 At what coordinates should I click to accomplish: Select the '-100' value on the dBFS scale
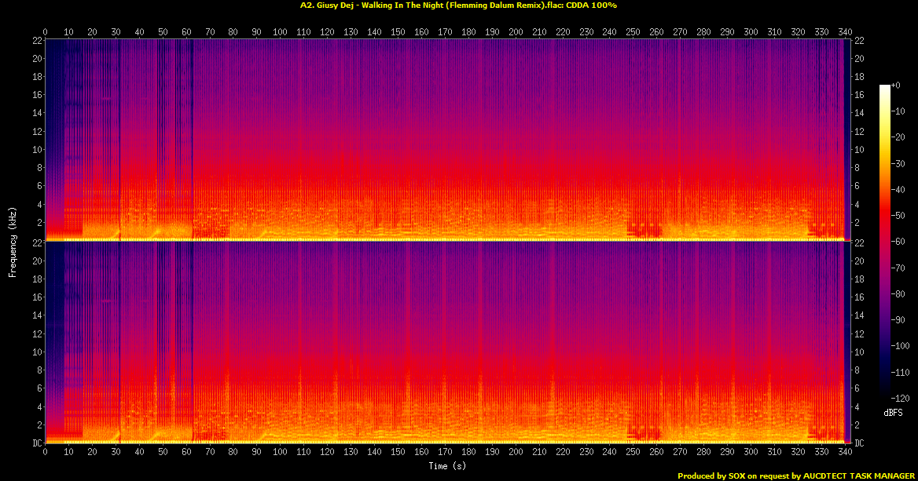pos(901,346)
